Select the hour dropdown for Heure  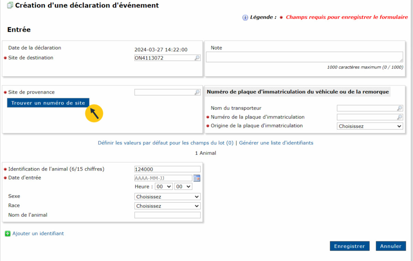point(163,186)
